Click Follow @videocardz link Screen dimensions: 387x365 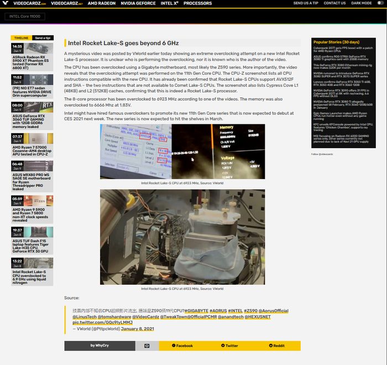coord(322,154)
